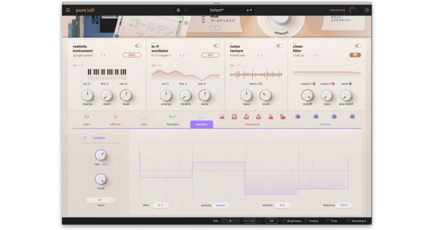
Task: Step through forest rain noise arrows
Action: click(260, 56)
